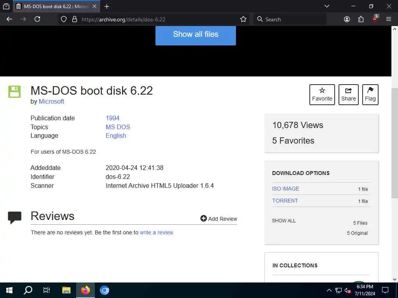Show hidden system tray icons
Viewport: 398px width, 298px height.
[x=329, y=290]
